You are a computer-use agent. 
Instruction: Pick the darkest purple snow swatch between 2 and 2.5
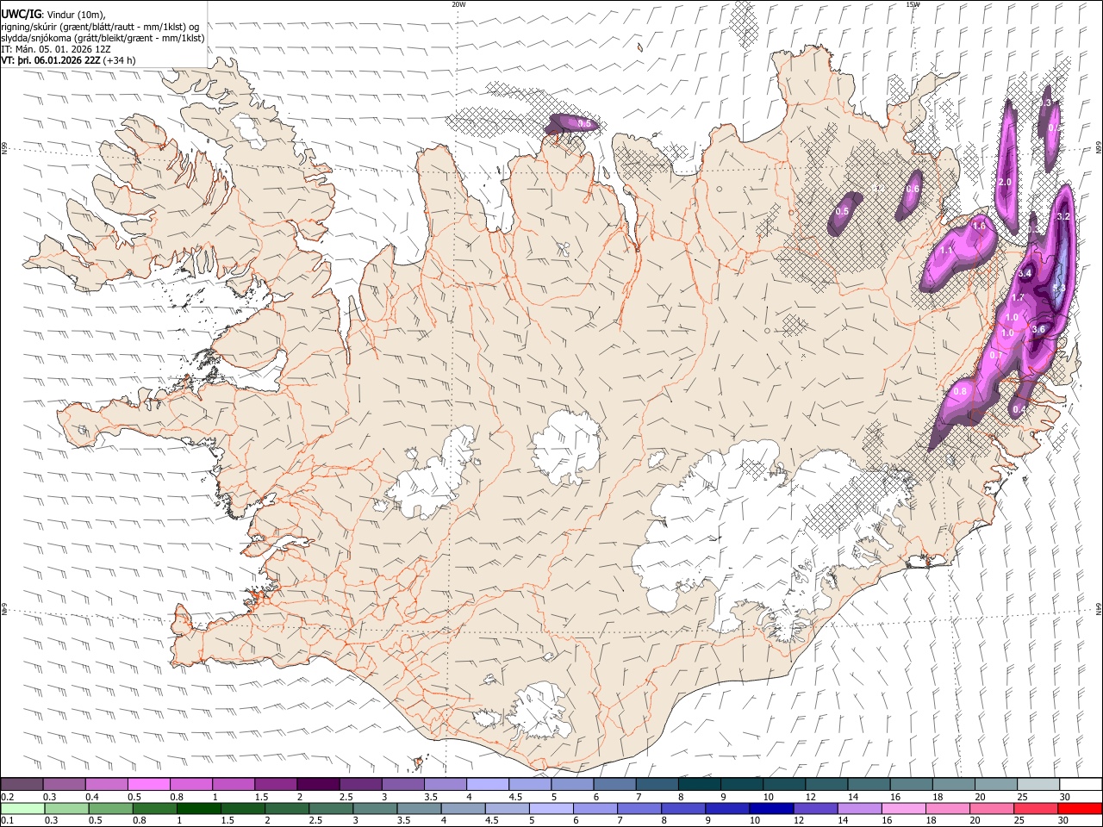pos(317,784)
